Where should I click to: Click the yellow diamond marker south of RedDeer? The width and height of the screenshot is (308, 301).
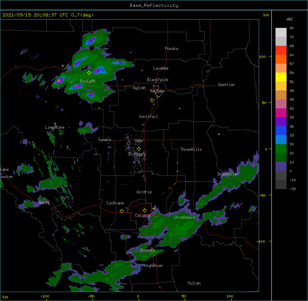coord(152,100)
